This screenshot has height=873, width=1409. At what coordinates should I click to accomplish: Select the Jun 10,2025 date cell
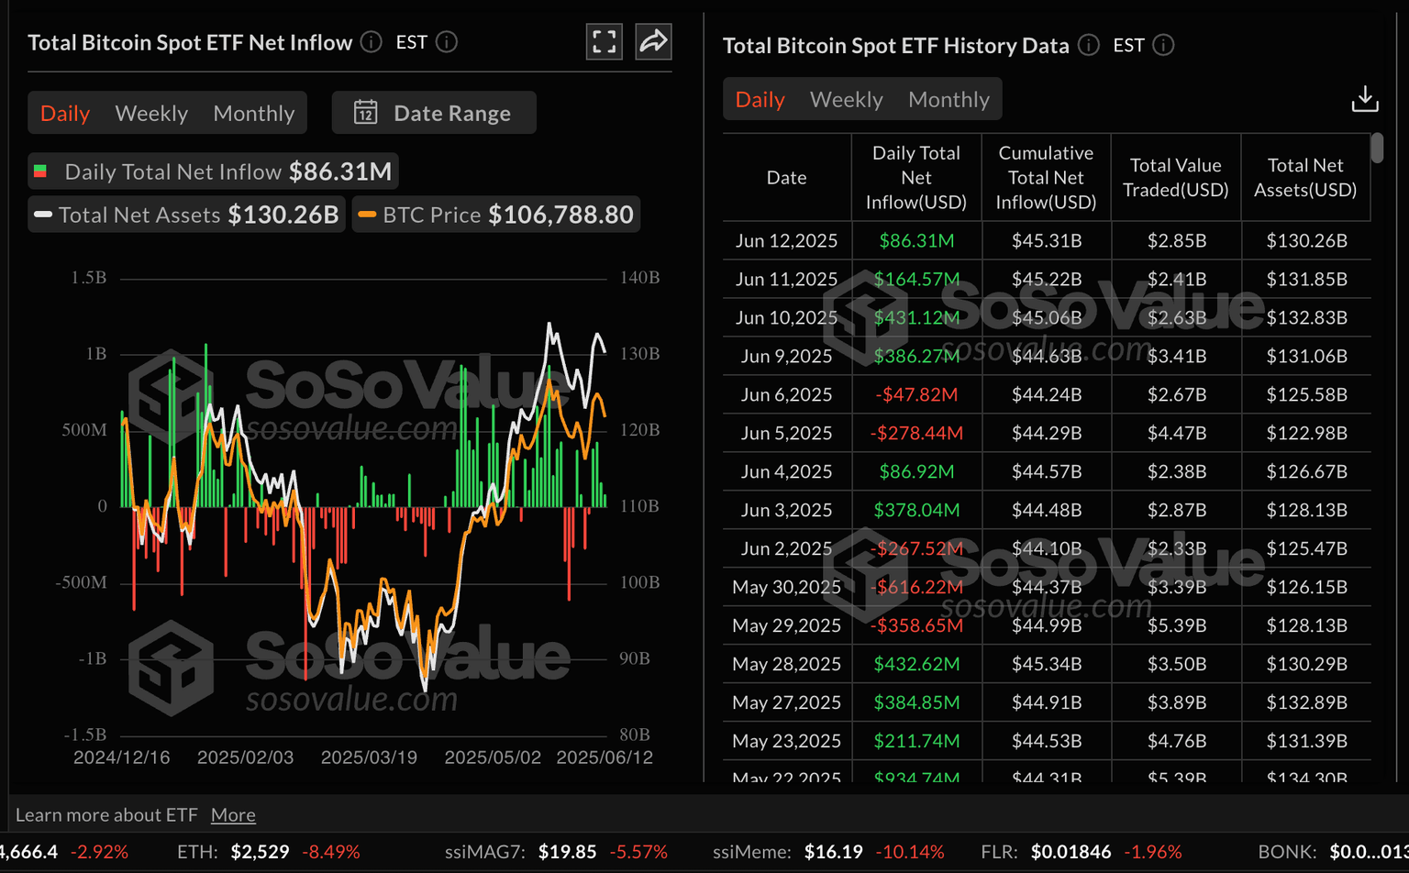coord(787,317)
